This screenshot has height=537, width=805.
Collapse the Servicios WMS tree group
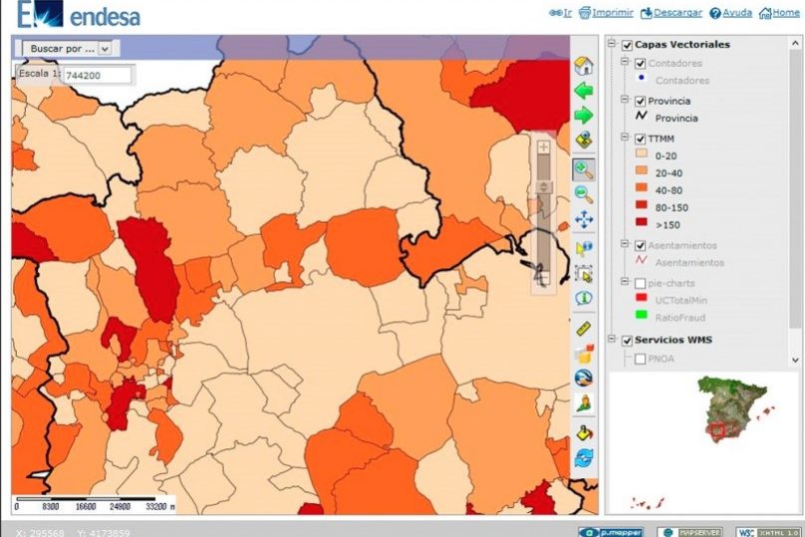pyautogui.click(x=613, y=341)
